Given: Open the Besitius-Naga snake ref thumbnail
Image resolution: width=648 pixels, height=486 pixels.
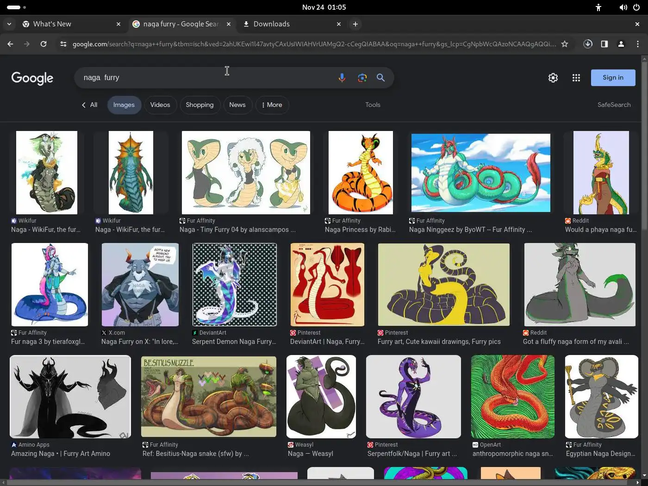Looking at the screenshot, I should (x=209, y=397).
